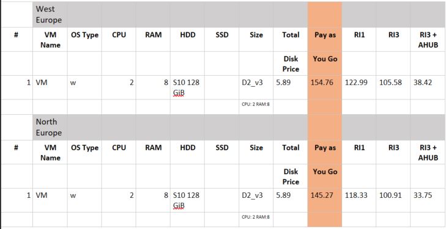Click the West Europe region header cell

50,15
